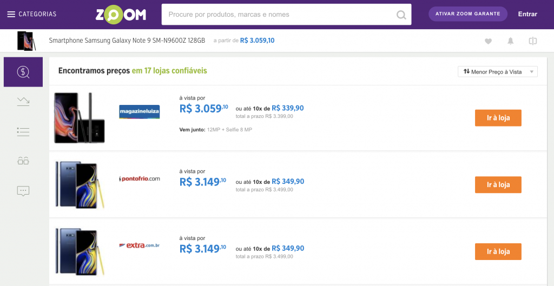Click the Pontofrio offer phone image
The width and height of the screenshot is (554, 286).
pos(80,184)
